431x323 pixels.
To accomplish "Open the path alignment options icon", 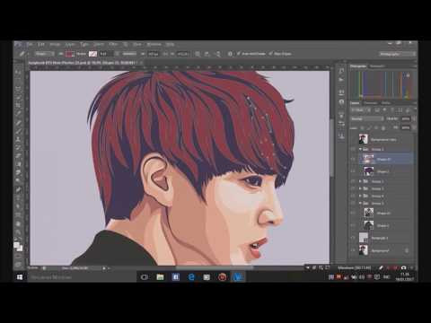I will tap(207, 54).
